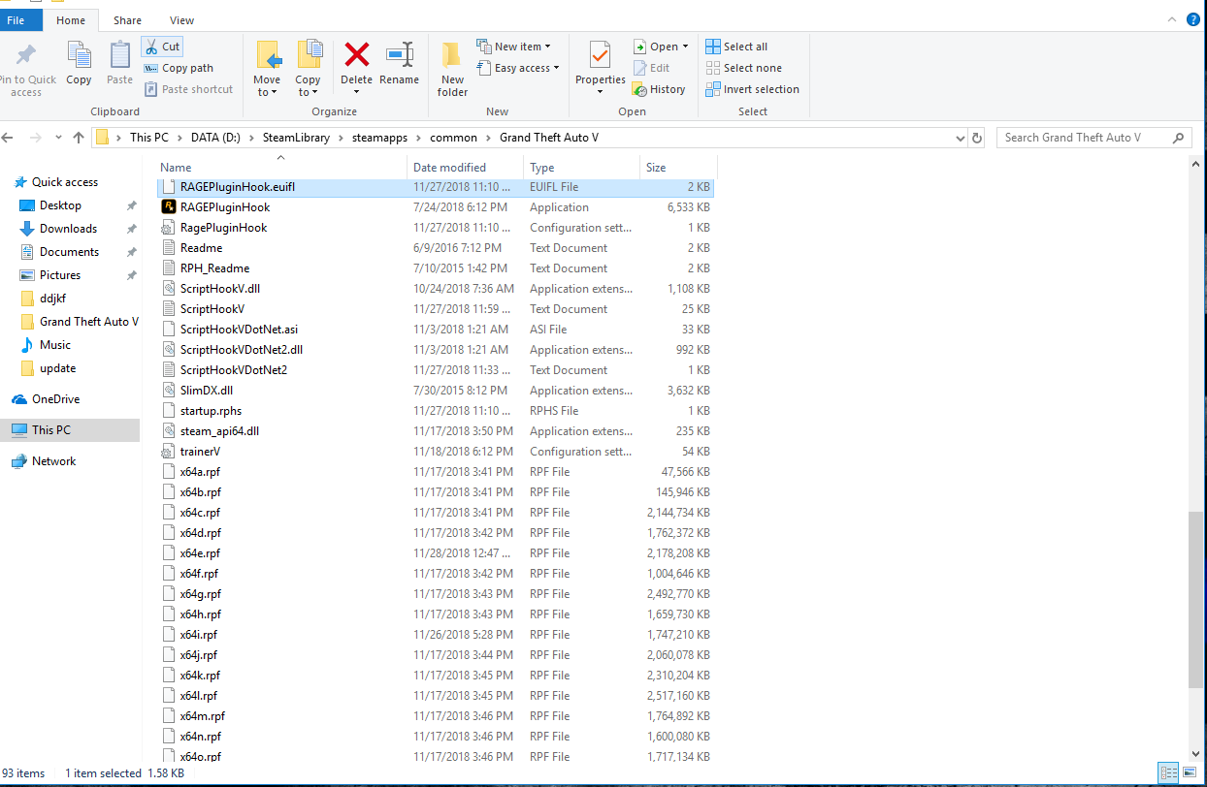Click Select all in the ribbon

pos(736,47)
